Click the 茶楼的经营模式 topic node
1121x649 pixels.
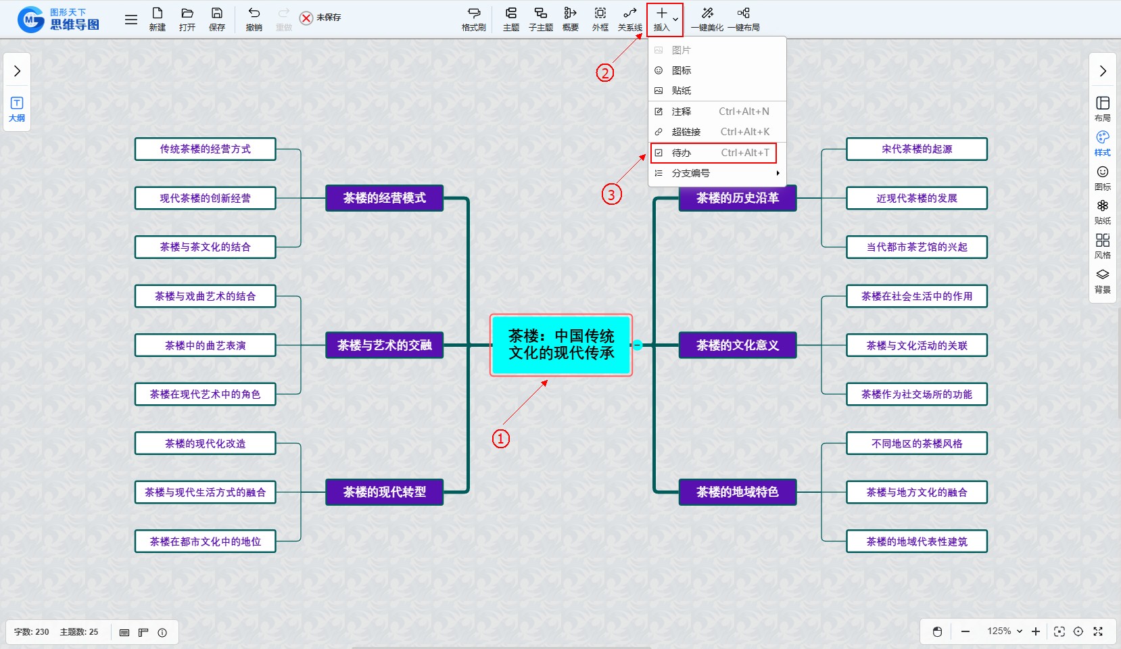[x=384, y=198]
